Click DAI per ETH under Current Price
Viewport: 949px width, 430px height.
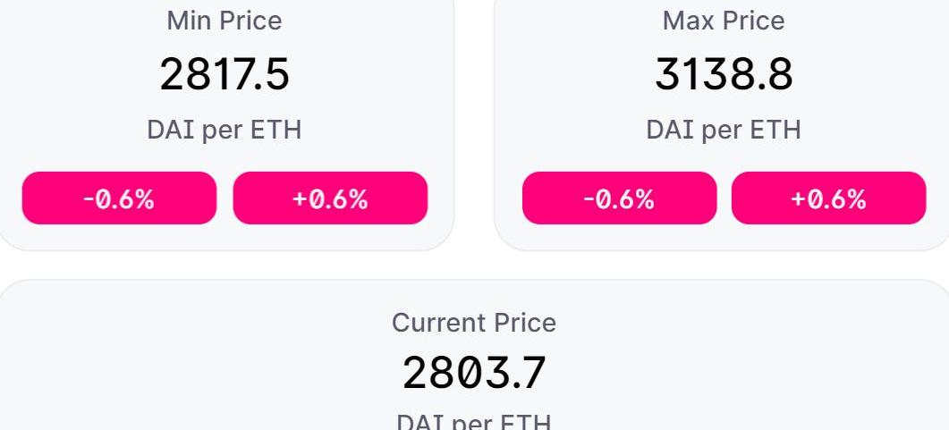tap(474, 420)
